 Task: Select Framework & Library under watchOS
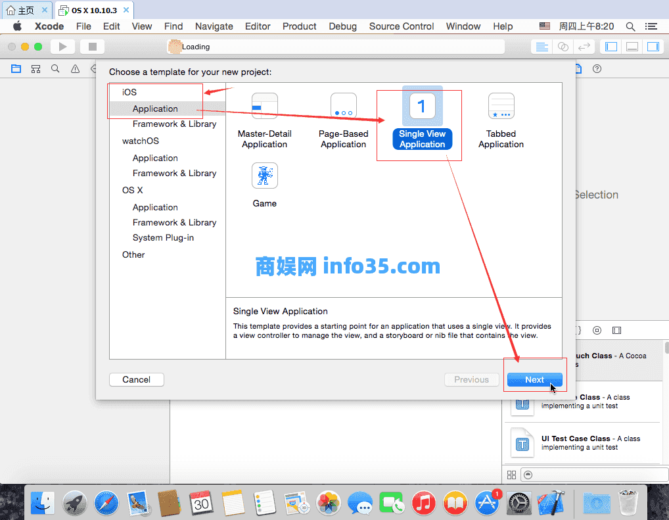[175, 174]
